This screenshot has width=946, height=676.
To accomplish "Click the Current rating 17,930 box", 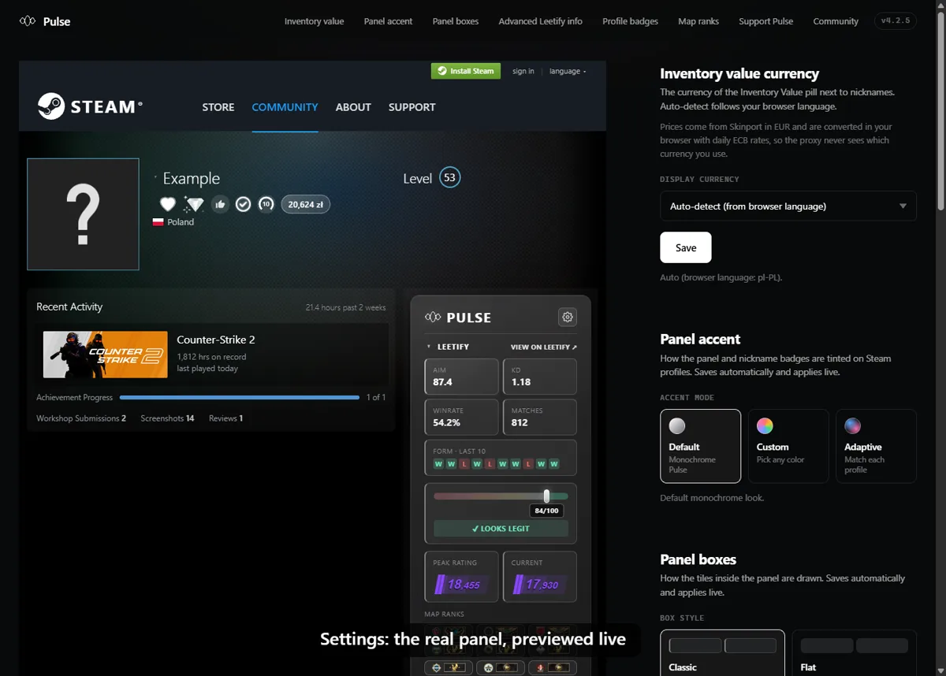I will coord(540,577).
